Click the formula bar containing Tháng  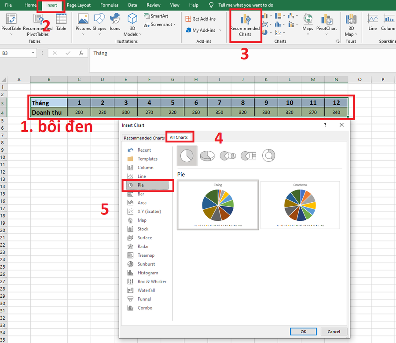click(x=242, y=60)
